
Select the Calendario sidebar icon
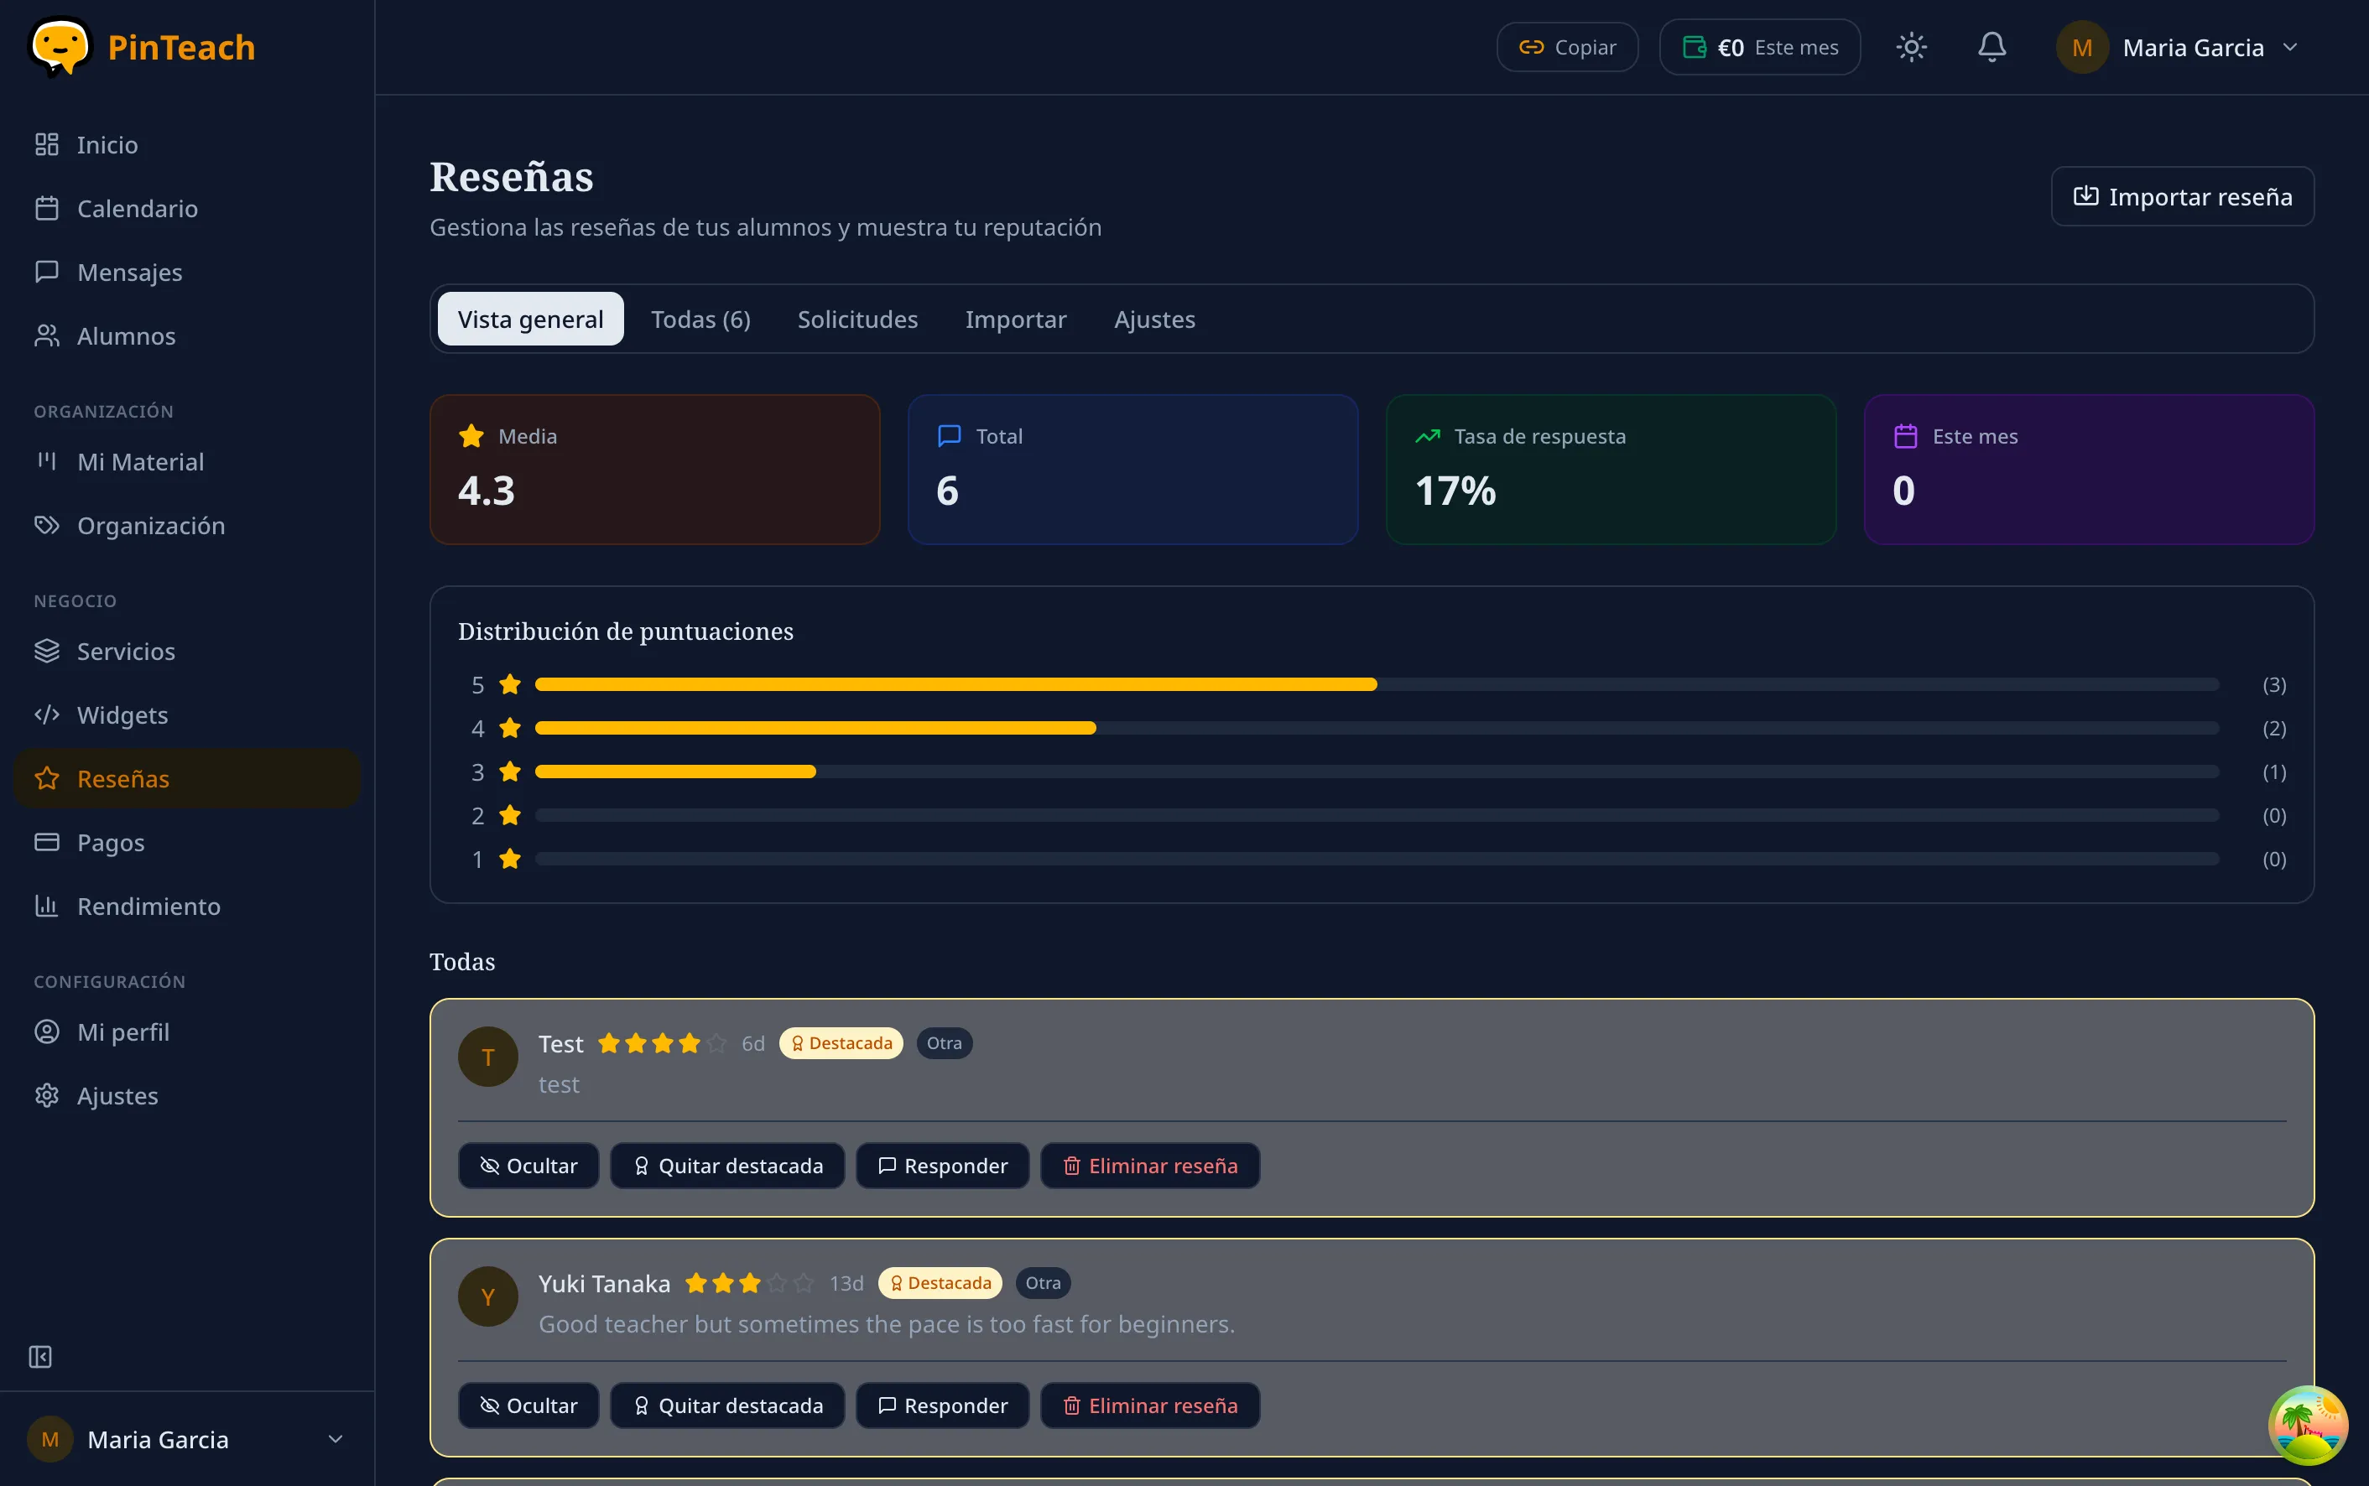pyautogui.click(x=47, y=208)
